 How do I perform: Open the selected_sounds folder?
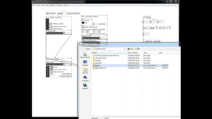click(100, 58)
